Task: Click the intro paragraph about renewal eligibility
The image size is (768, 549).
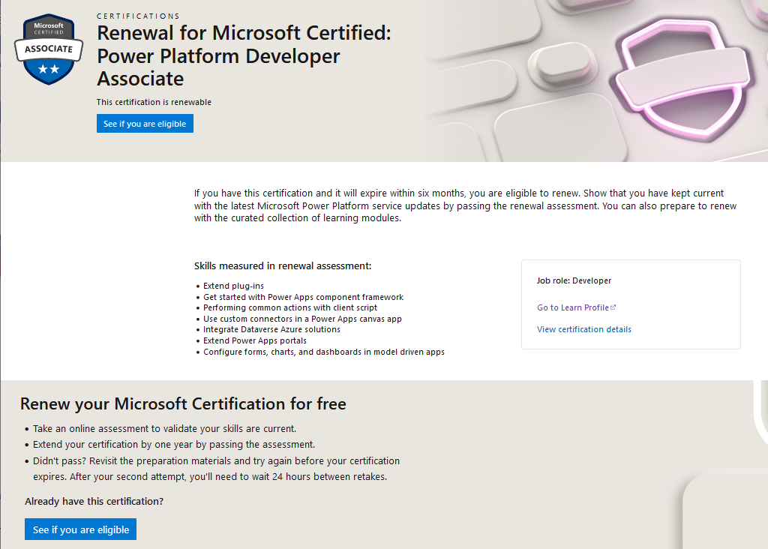Action: point(465,205)
